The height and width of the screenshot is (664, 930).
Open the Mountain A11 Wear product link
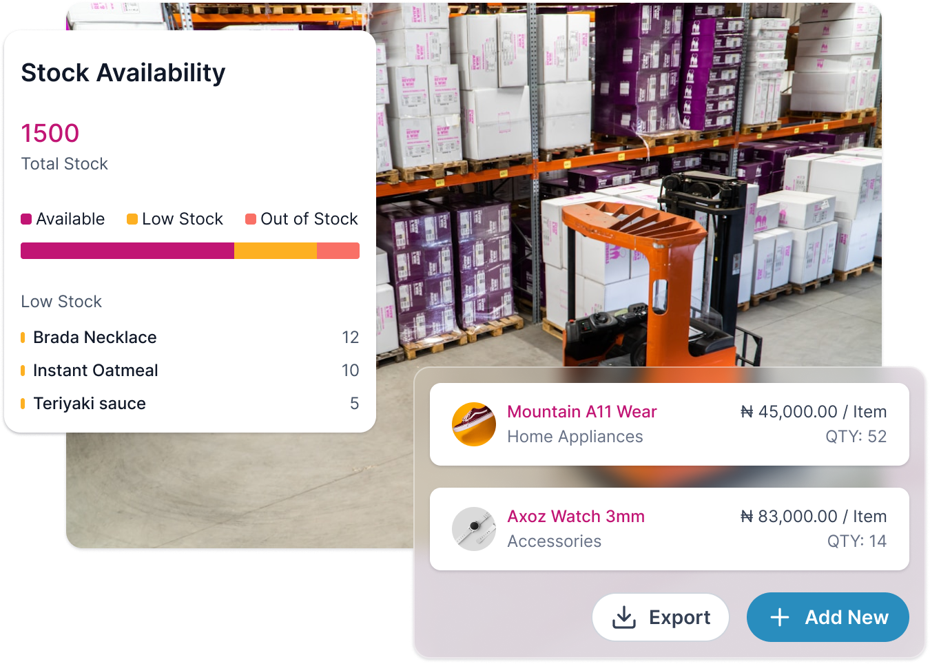click(x=582, y=412)
